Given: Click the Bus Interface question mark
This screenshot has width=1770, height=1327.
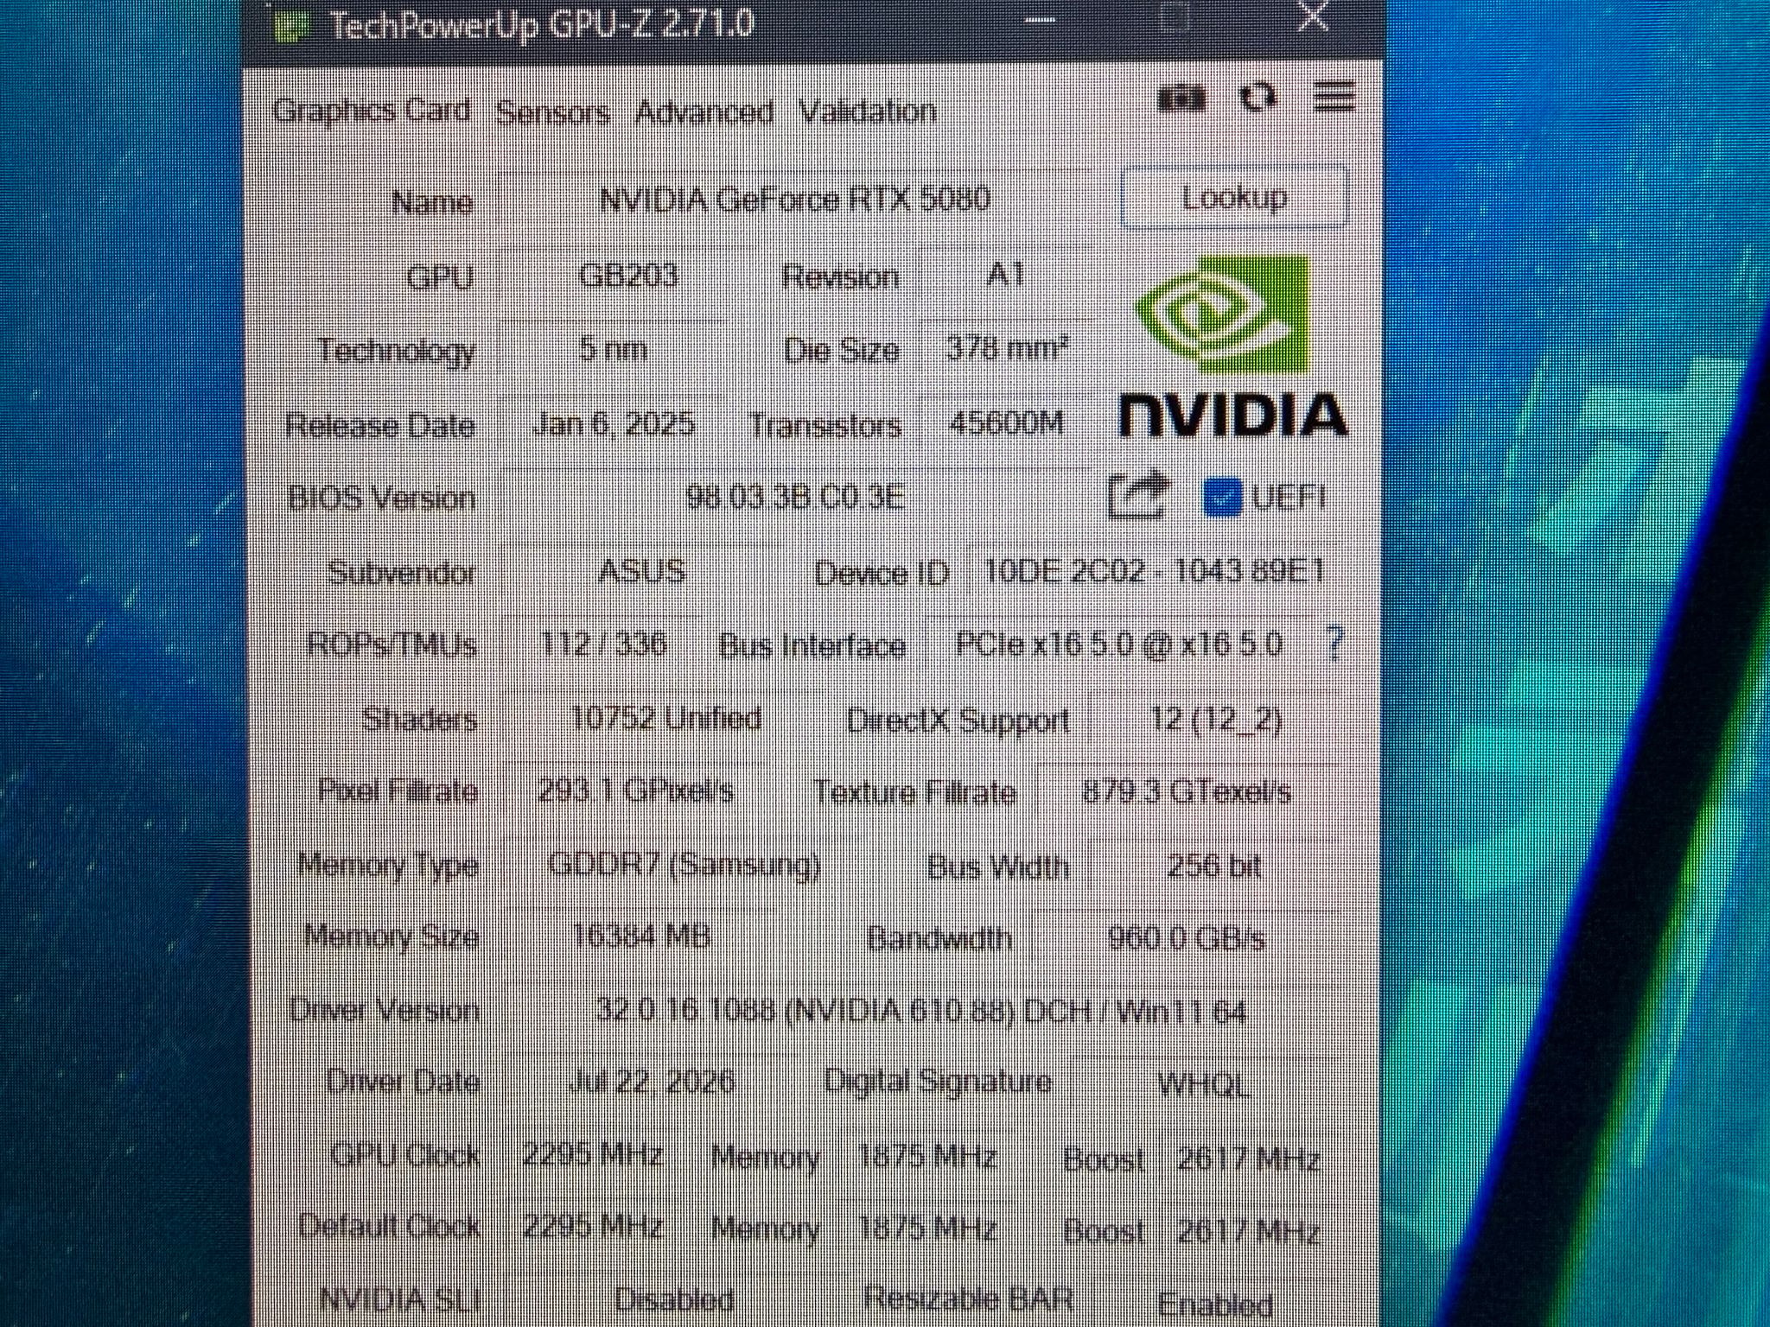Looking at the screenshot, I should pos(1334,644).
